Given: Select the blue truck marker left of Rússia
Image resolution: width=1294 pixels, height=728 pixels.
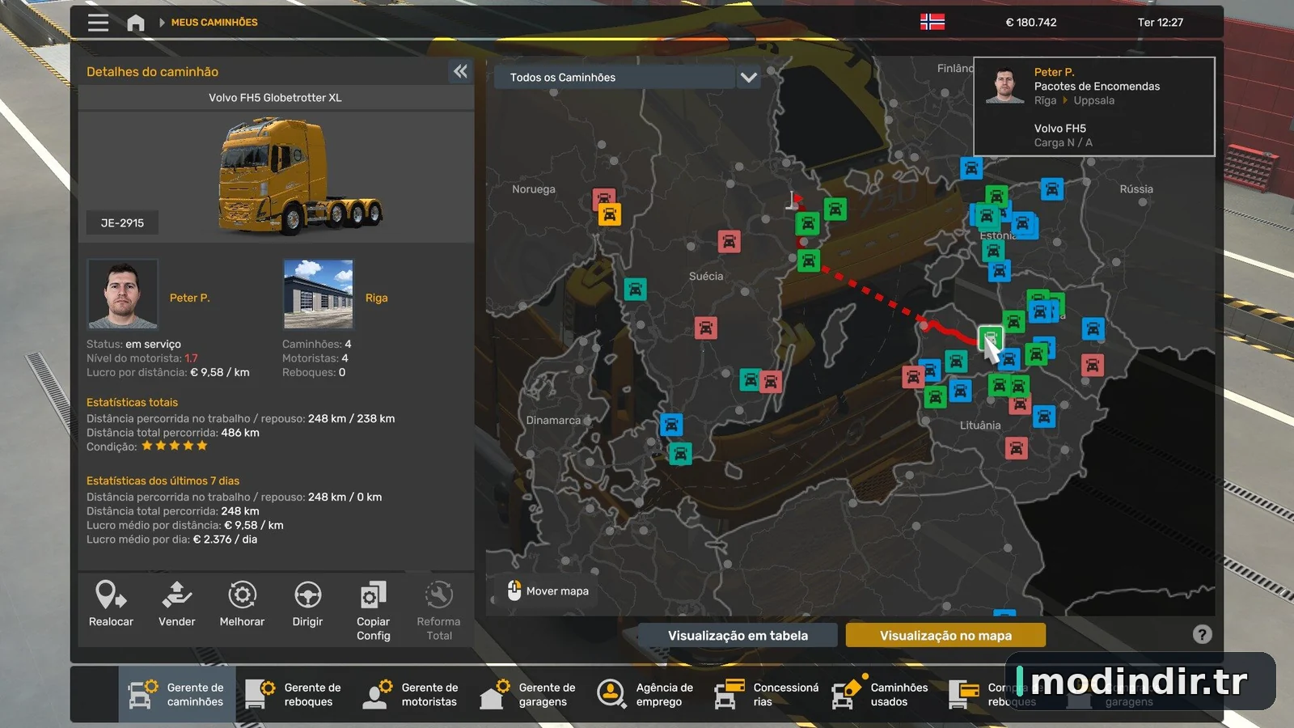Looking at the screenshot, I should (x=1051, y=189).
